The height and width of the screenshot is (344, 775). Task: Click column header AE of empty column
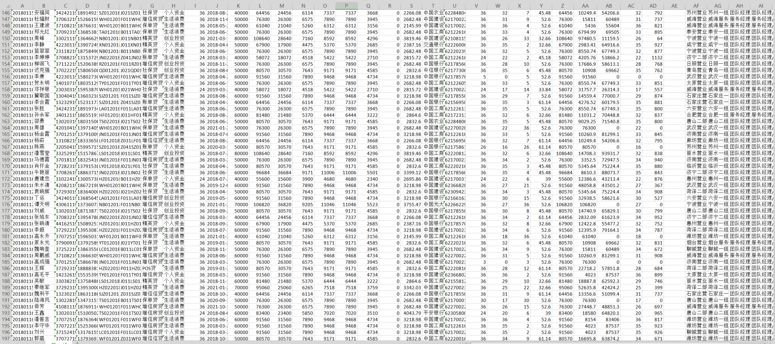674,6
